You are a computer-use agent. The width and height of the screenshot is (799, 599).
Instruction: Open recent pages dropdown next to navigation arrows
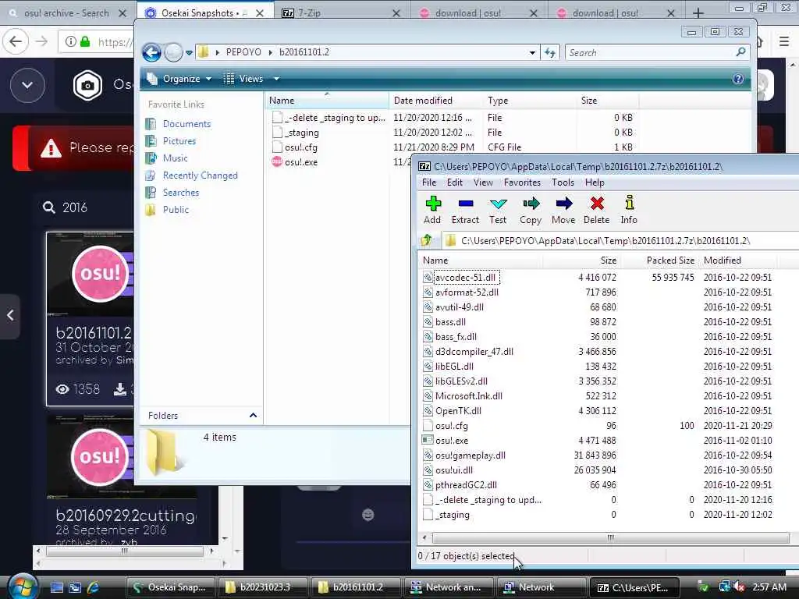pos(189,52)
